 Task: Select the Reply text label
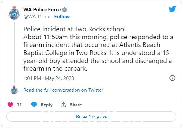coord(46,105)
